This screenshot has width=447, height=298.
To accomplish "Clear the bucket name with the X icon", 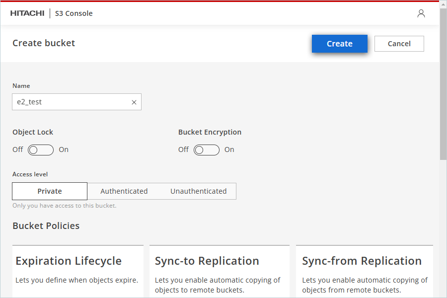I will (134, 102).
